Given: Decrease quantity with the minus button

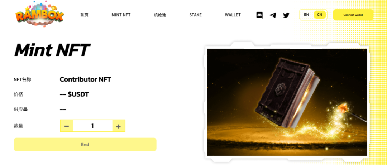Looking at the screenshot, I should point(66,126).
